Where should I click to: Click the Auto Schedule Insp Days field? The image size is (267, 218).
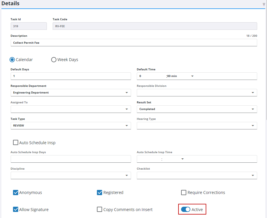coord(71,159)
